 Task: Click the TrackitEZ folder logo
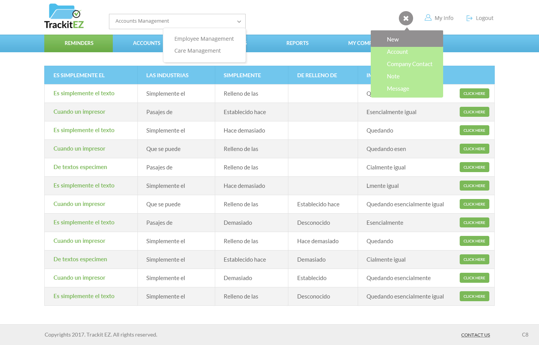(64, 17)
